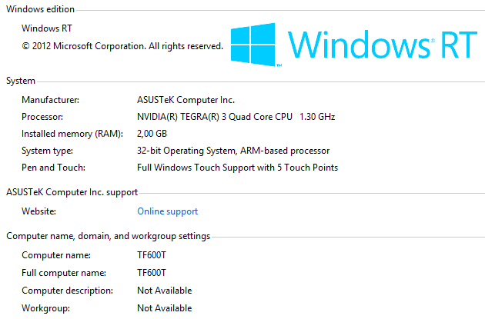Click the Computer name value TF600T
The image size is (485, 319).
point(152,255)
